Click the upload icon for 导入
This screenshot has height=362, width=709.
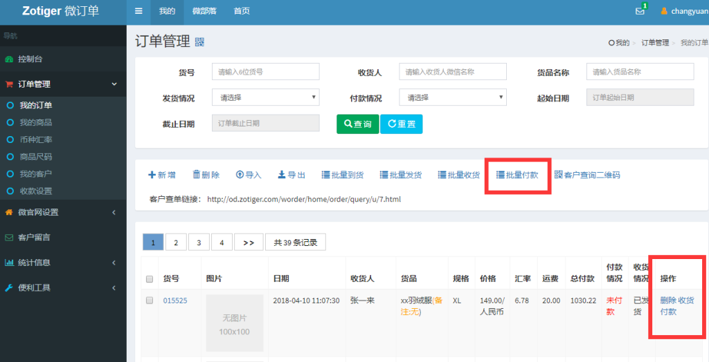click(240, 175)
